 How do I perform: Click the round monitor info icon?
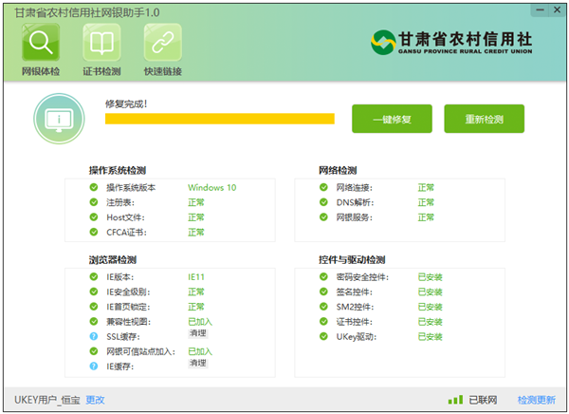(59, 119)
